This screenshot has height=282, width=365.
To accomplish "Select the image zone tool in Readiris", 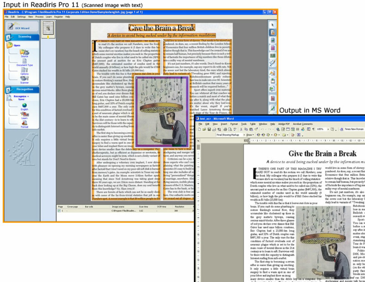I will [x=273, y=40].
